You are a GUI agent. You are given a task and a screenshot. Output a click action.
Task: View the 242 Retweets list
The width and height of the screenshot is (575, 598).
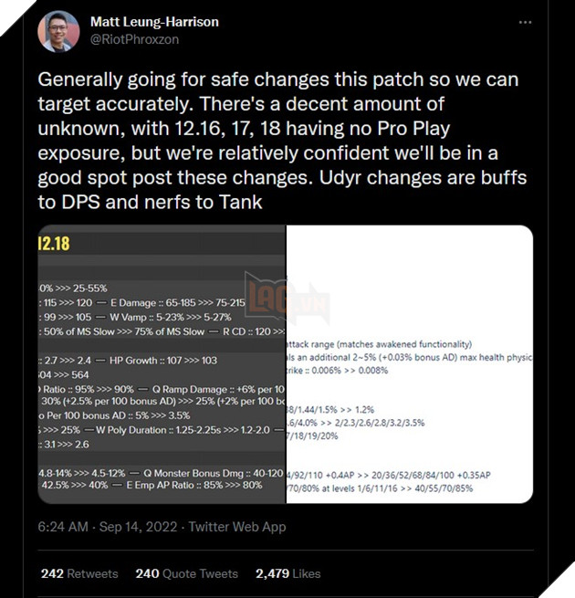tap(79, 573)
